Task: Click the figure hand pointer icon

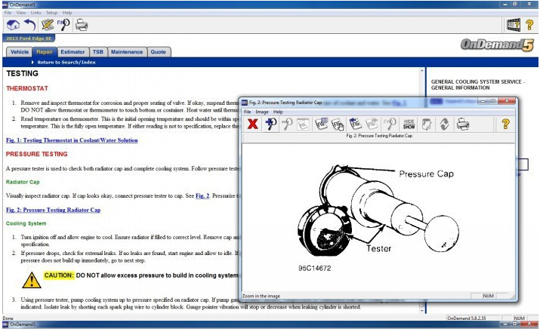Action: pyautogui.click(x=338, y=125)
